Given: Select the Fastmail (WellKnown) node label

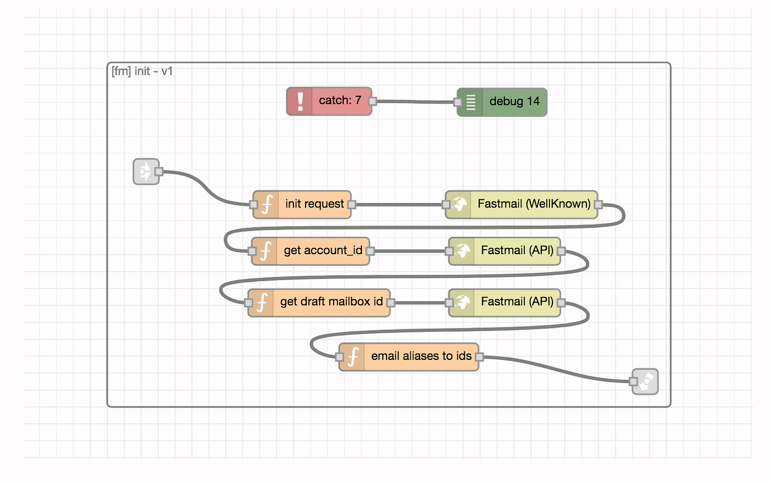Looking at the screenshot, I should tap(534, 204).
